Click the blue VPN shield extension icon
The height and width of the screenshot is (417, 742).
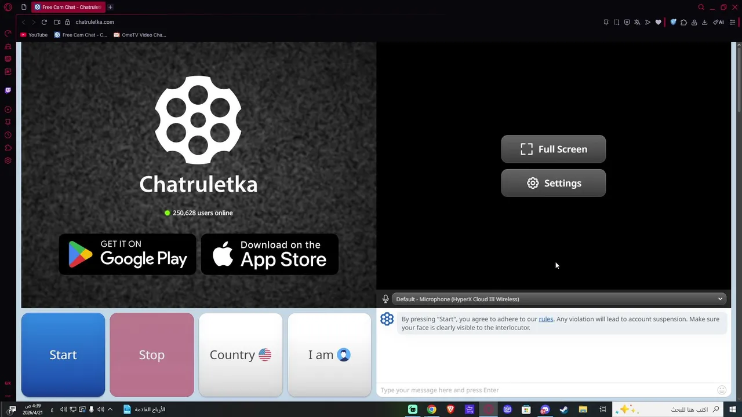pyautogui.click(x=673, y=22)
